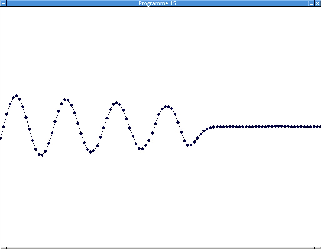Select the top point of the second peak
The height and width of the screenshot is (249, 321).
pos(65,100)
